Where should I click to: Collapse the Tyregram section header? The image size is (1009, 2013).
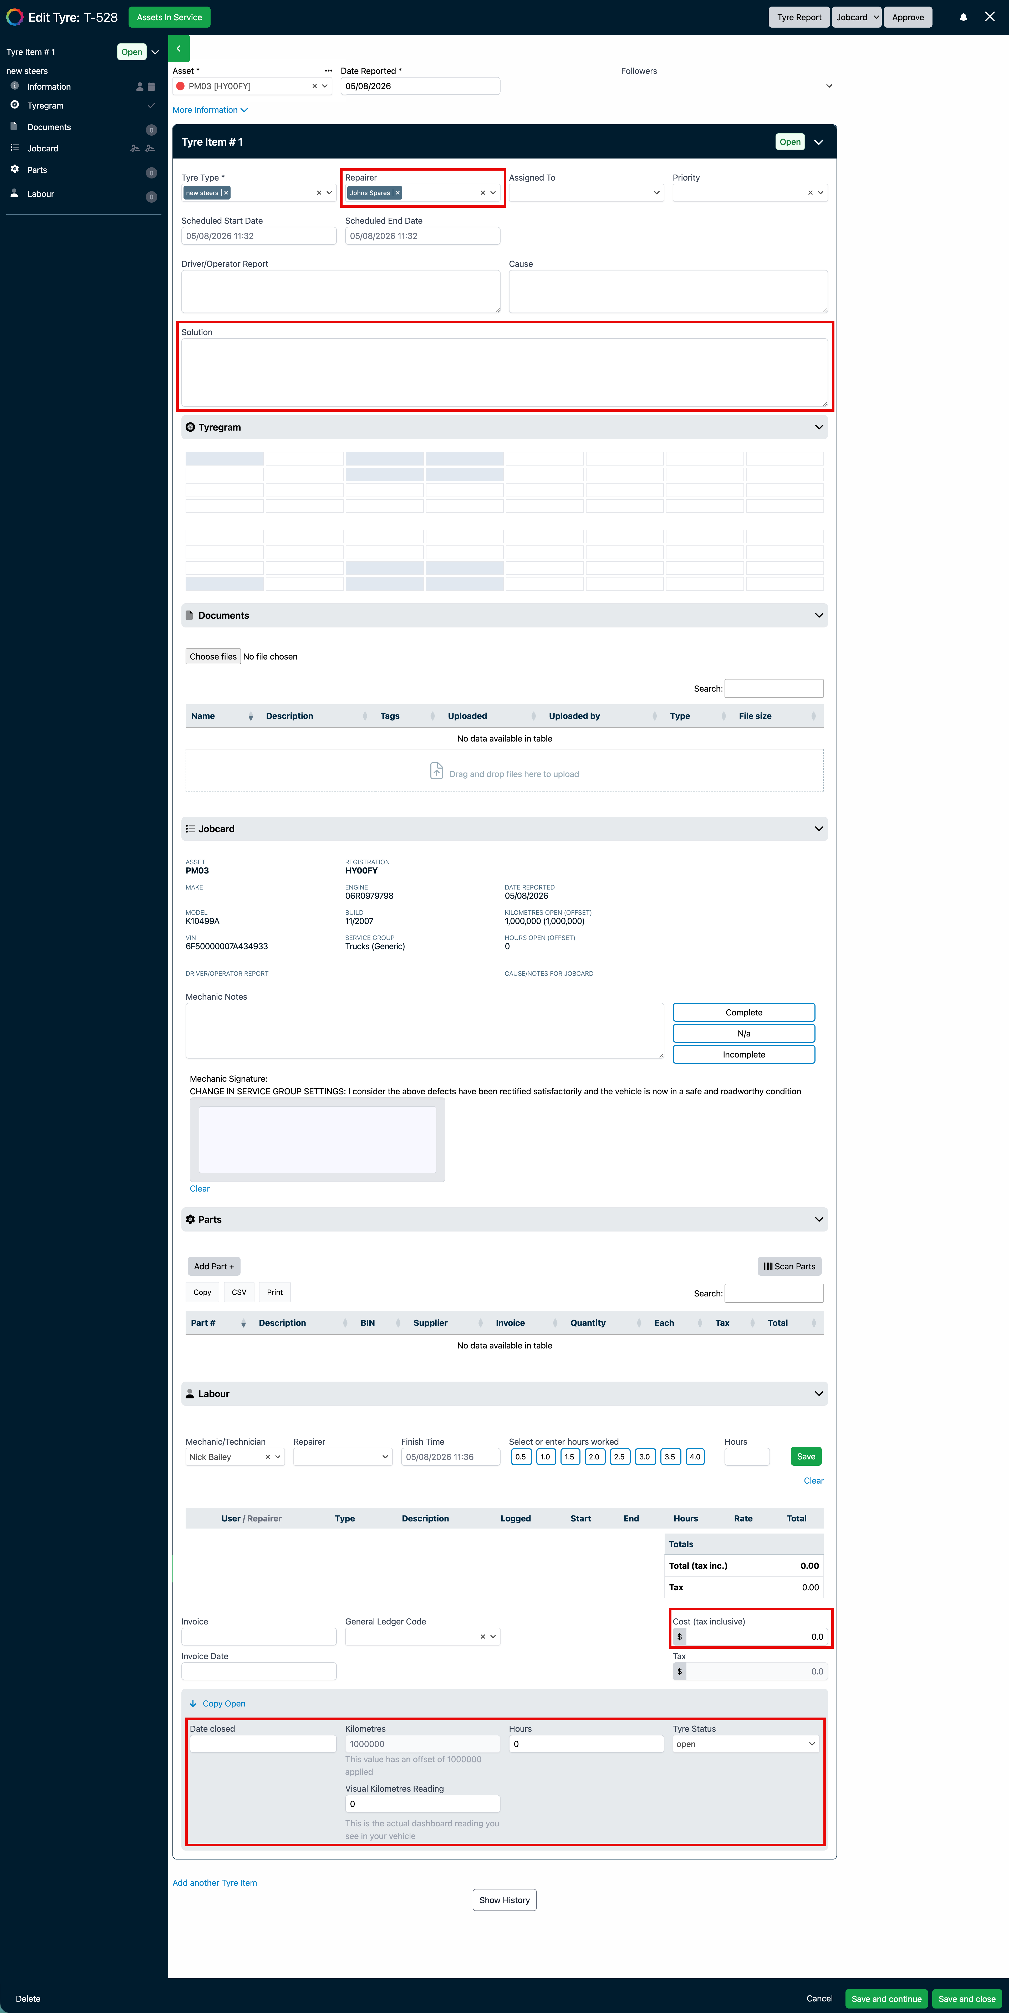tap(504, 427)
